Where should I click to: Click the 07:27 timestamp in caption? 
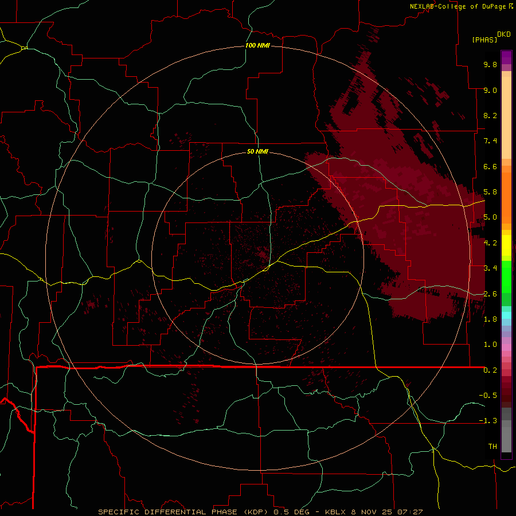[410, 512]
